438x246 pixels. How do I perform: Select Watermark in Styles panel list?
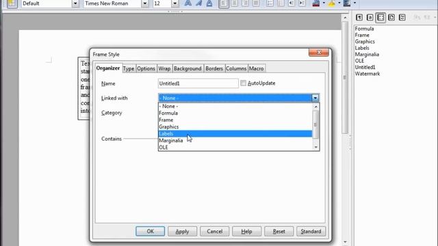tap(368, 74)
